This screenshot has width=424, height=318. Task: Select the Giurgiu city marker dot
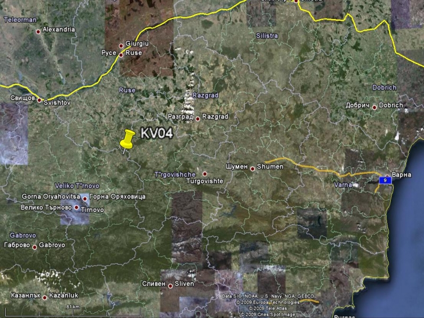tap(121, 46)
